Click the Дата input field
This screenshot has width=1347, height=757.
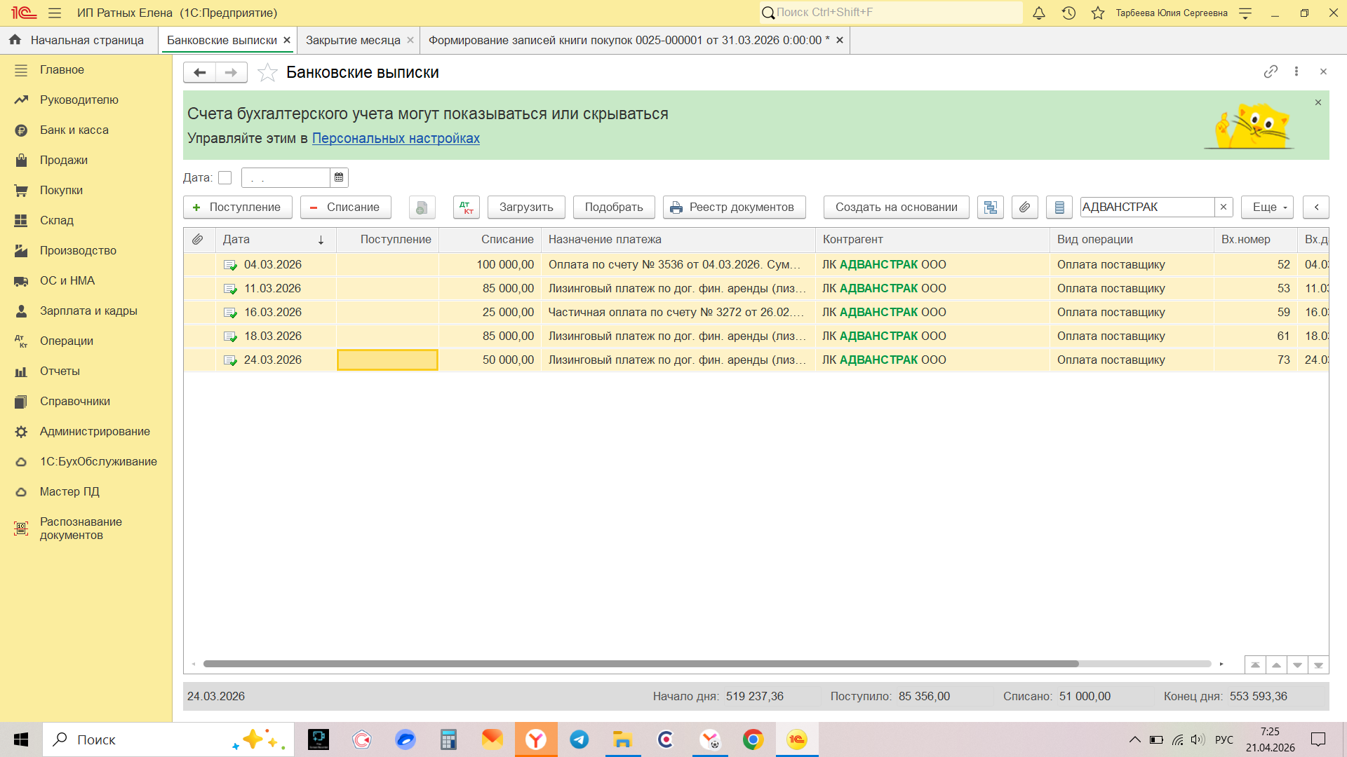pos(286,178)
